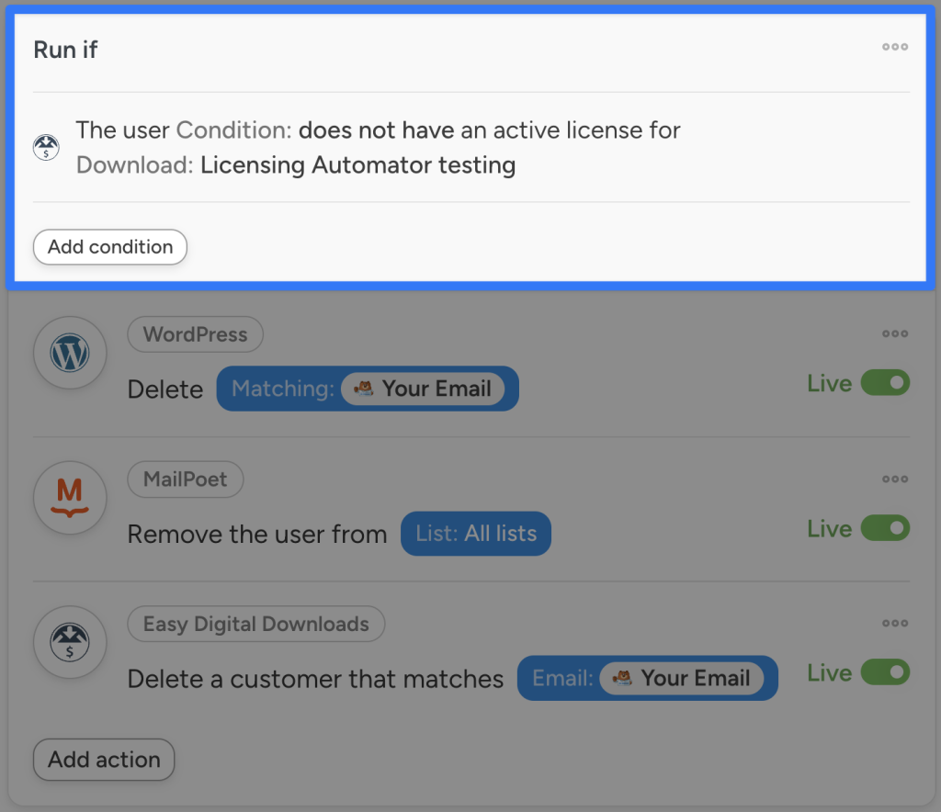Click the MailPoet label pill
Viewport: 941px width, 812px height.
point(186,479)
